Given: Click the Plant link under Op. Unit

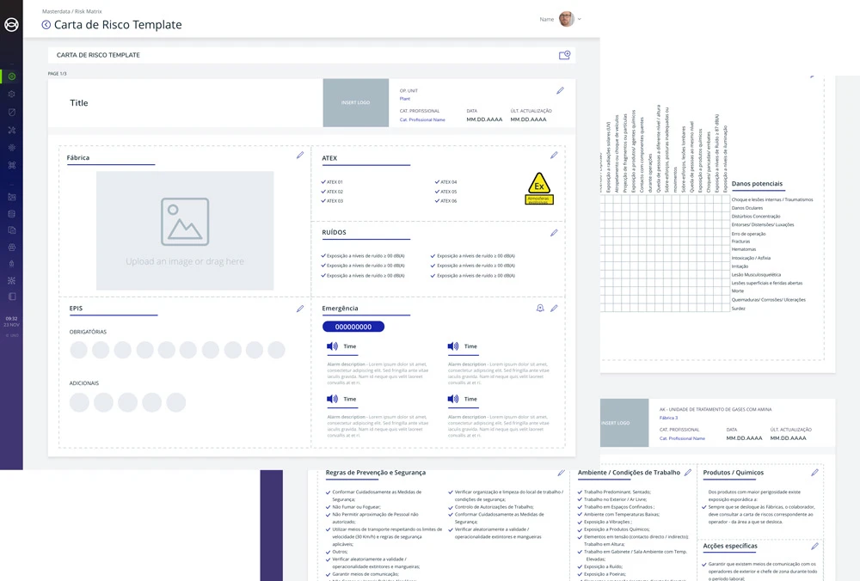Looking at the screenshot, I should (x=405, y=99).
